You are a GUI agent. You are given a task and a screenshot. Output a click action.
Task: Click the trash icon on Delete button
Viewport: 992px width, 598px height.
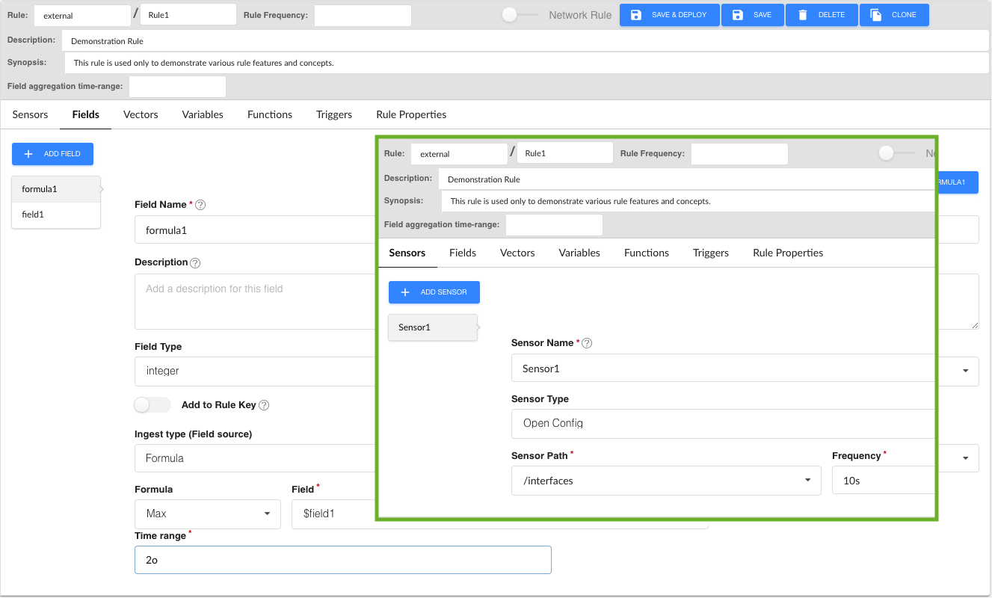click(x=803, y=15)
